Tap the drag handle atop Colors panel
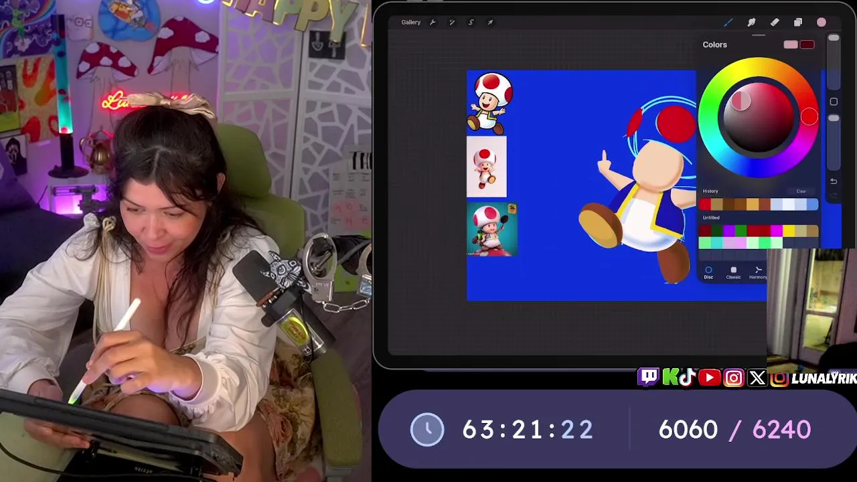This screenshot has height=482, width=857. [x=759, y=35]
